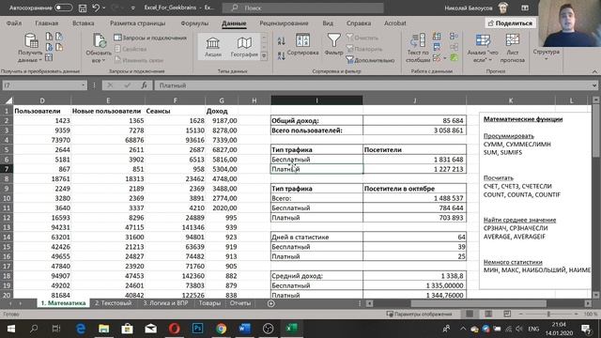
Task: Click Параметры отображения in status bar
Action: pyautogui.click(x=419, y=314)
